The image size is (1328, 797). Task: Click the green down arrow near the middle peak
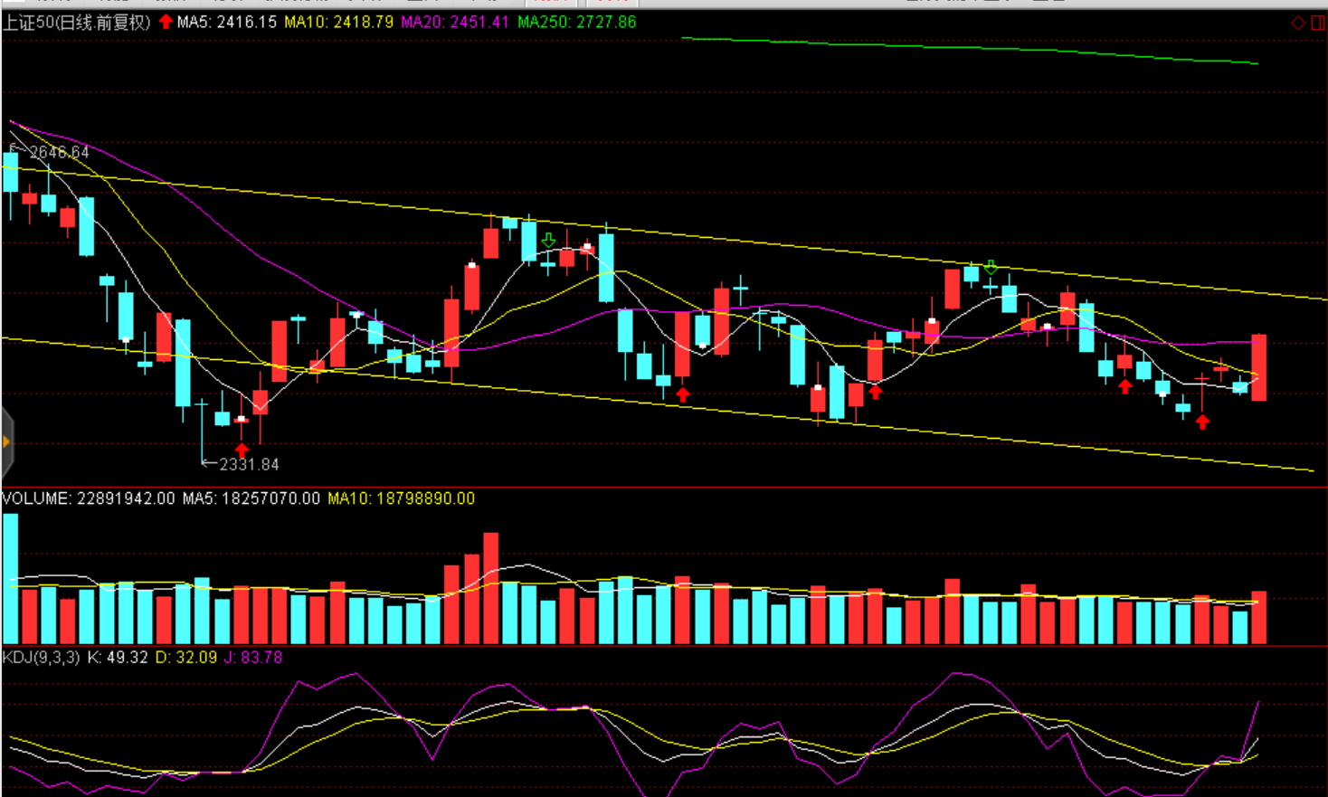coord(548,241)
